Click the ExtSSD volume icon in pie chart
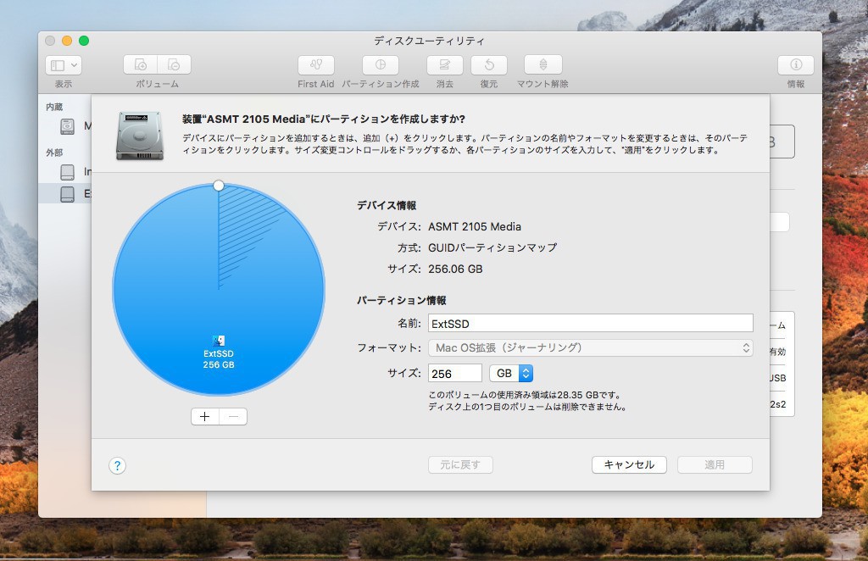 [219, 341]
